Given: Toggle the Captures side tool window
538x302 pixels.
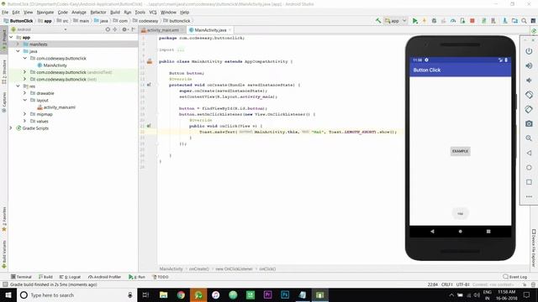Looking at the screenshot, I should pyautogui.click(x=4, y=102).
